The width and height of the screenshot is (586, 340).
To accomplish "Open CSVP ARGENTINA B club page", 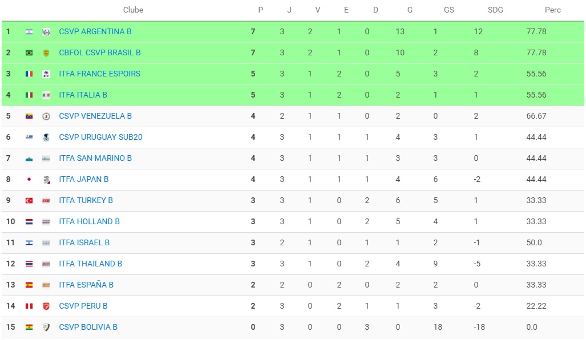I will pyautogui.click(x=95, y=31).
